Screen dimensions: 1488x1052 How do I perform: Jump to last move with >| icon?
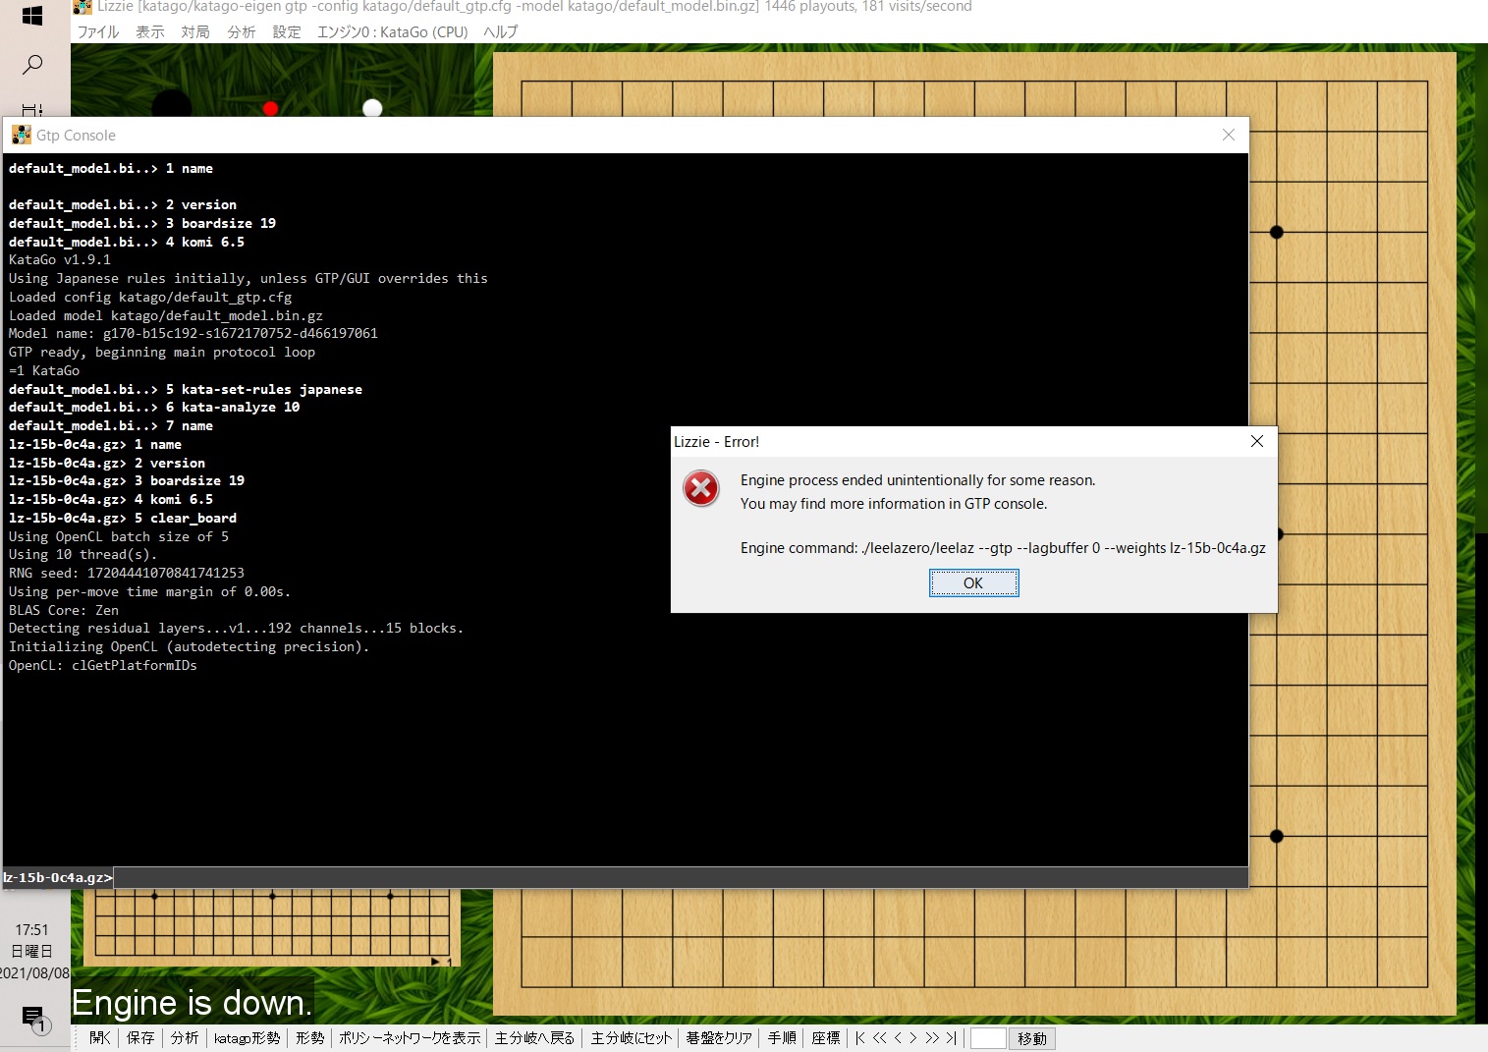(951, 1038)
